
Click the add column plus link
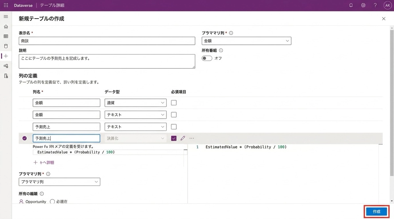(x=44, y=162)
